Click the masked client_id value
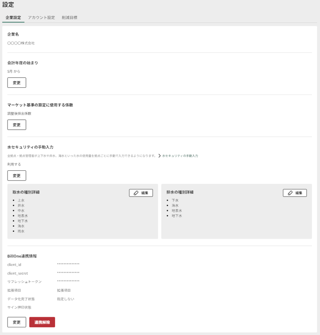This screenshot has height=335, width=320. tap(68, 264)
